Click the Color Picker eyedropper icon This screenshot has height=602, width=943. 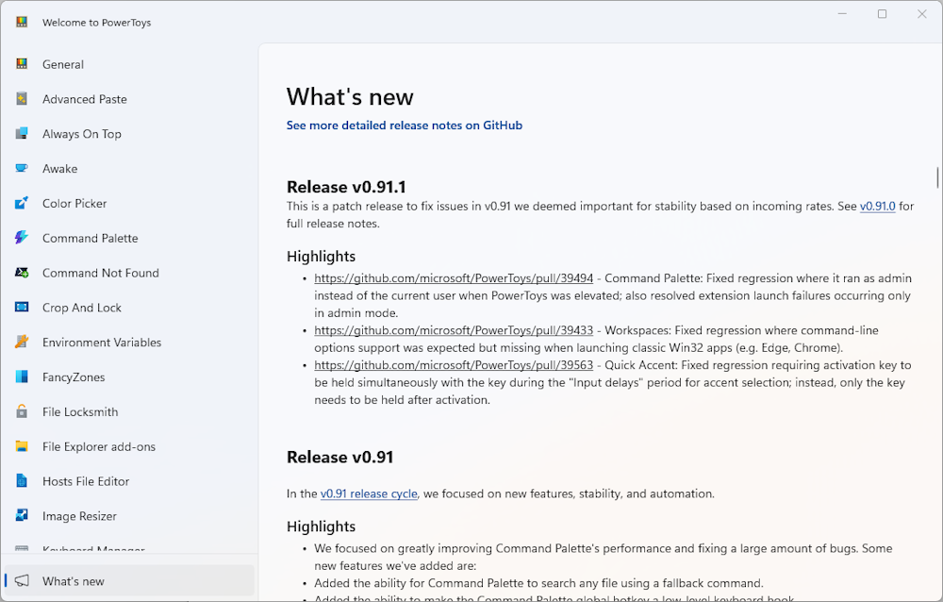click(x=22, y=204)
